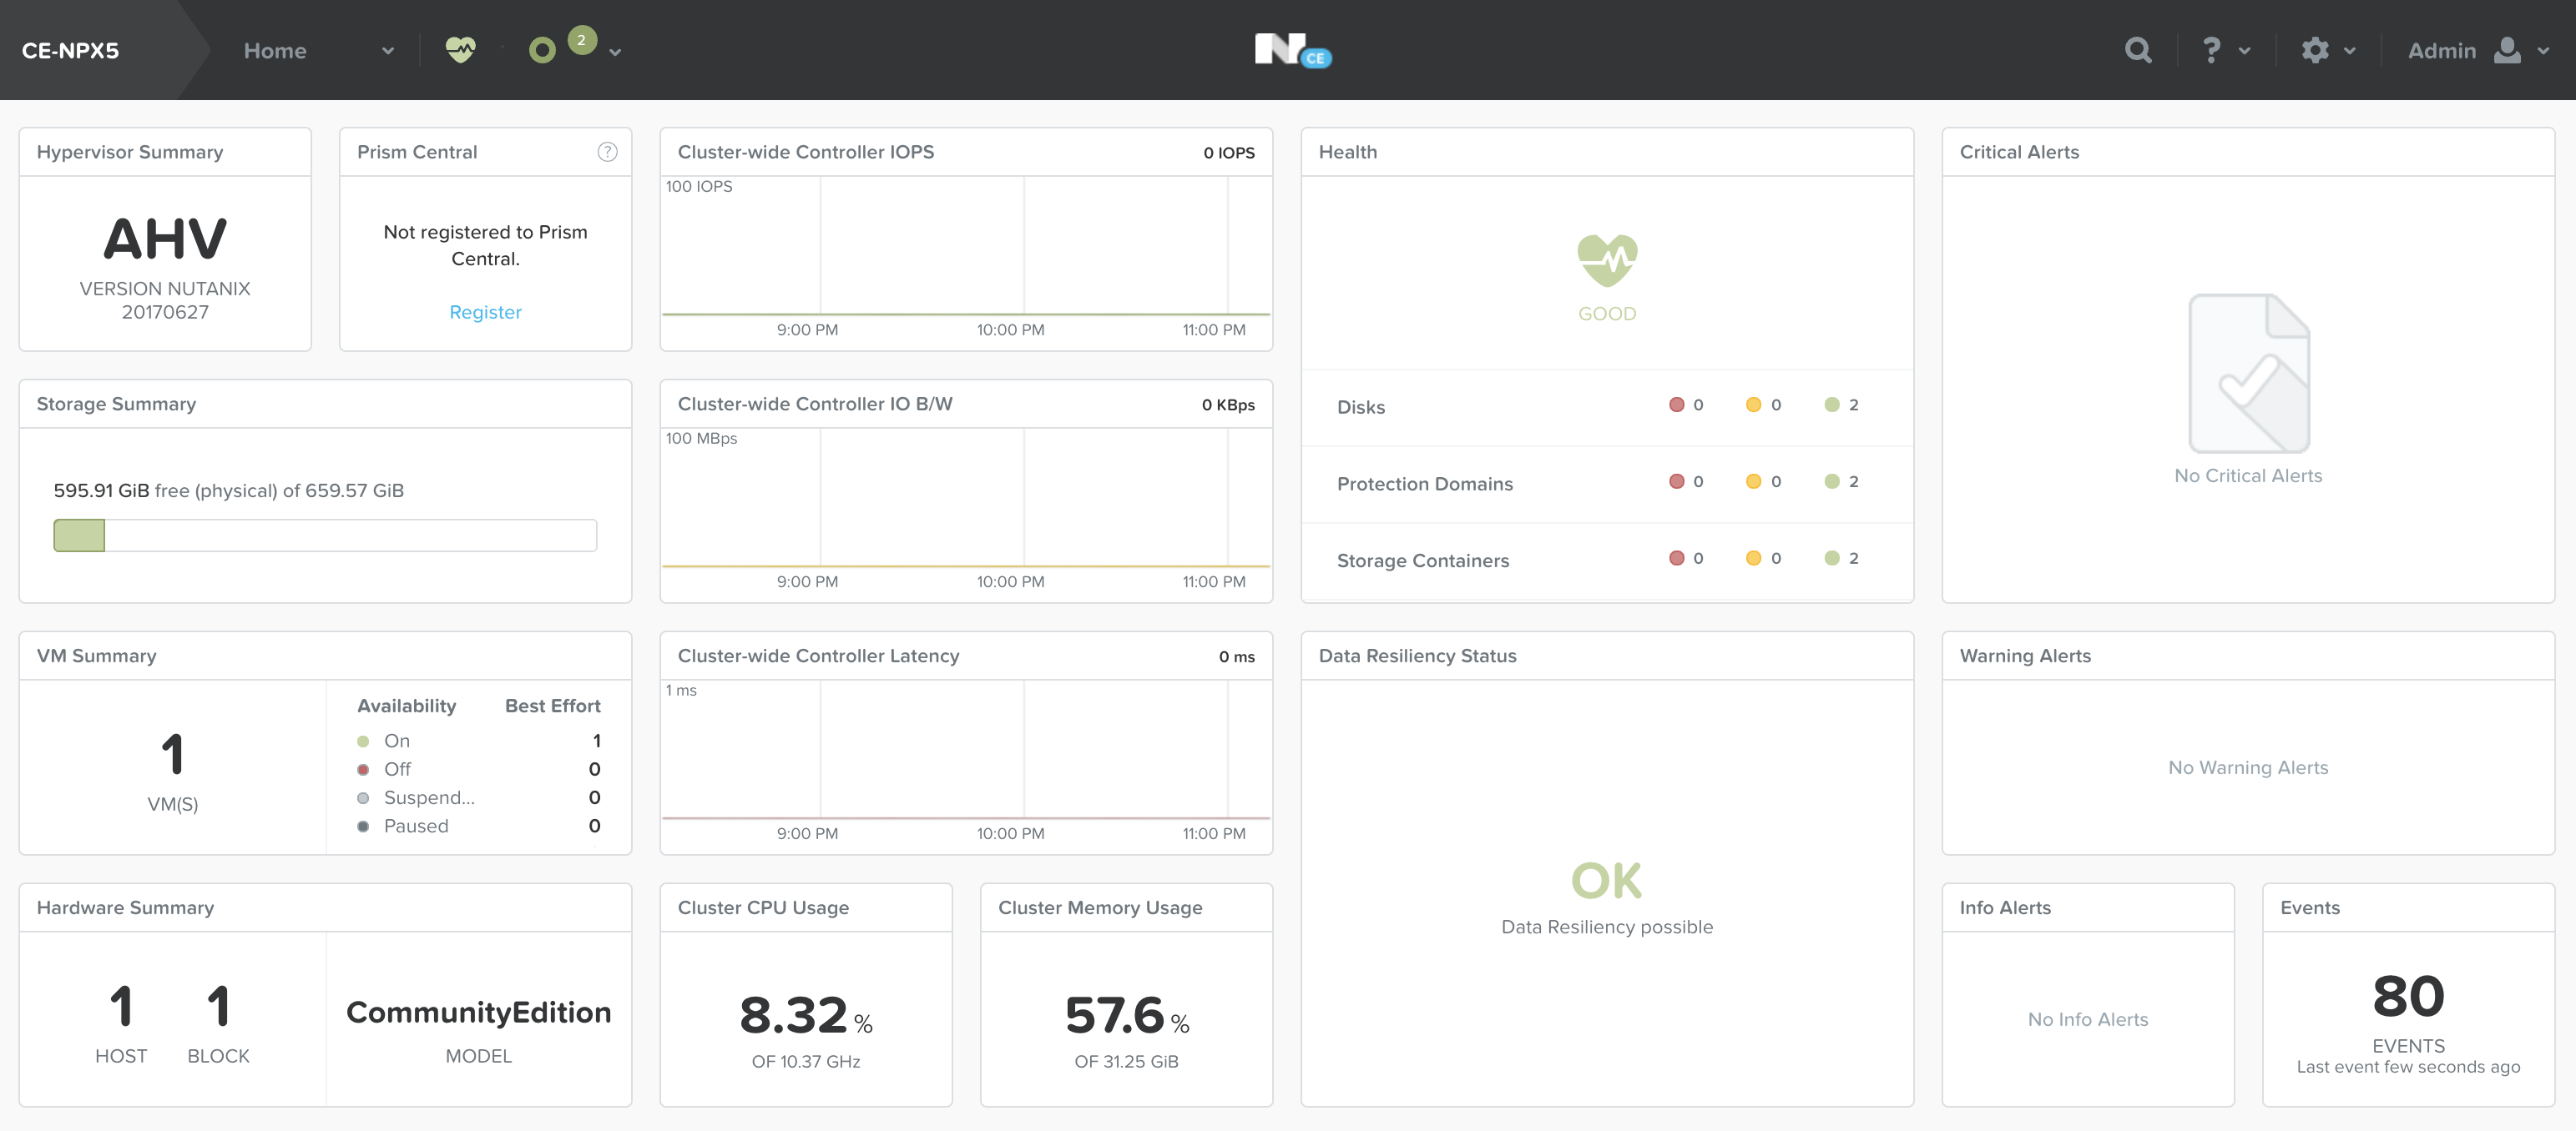
Task: Click gray dot beside Suspend VM state
Action: tap(363, 798)
